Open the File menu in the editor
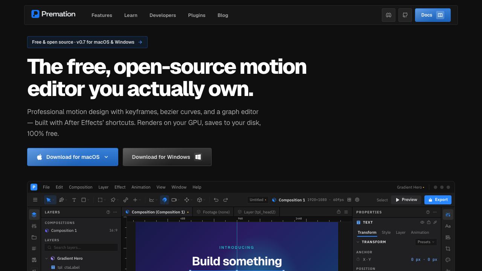The image size is (482, 271). pyautogui.click(x=46, y=187)
